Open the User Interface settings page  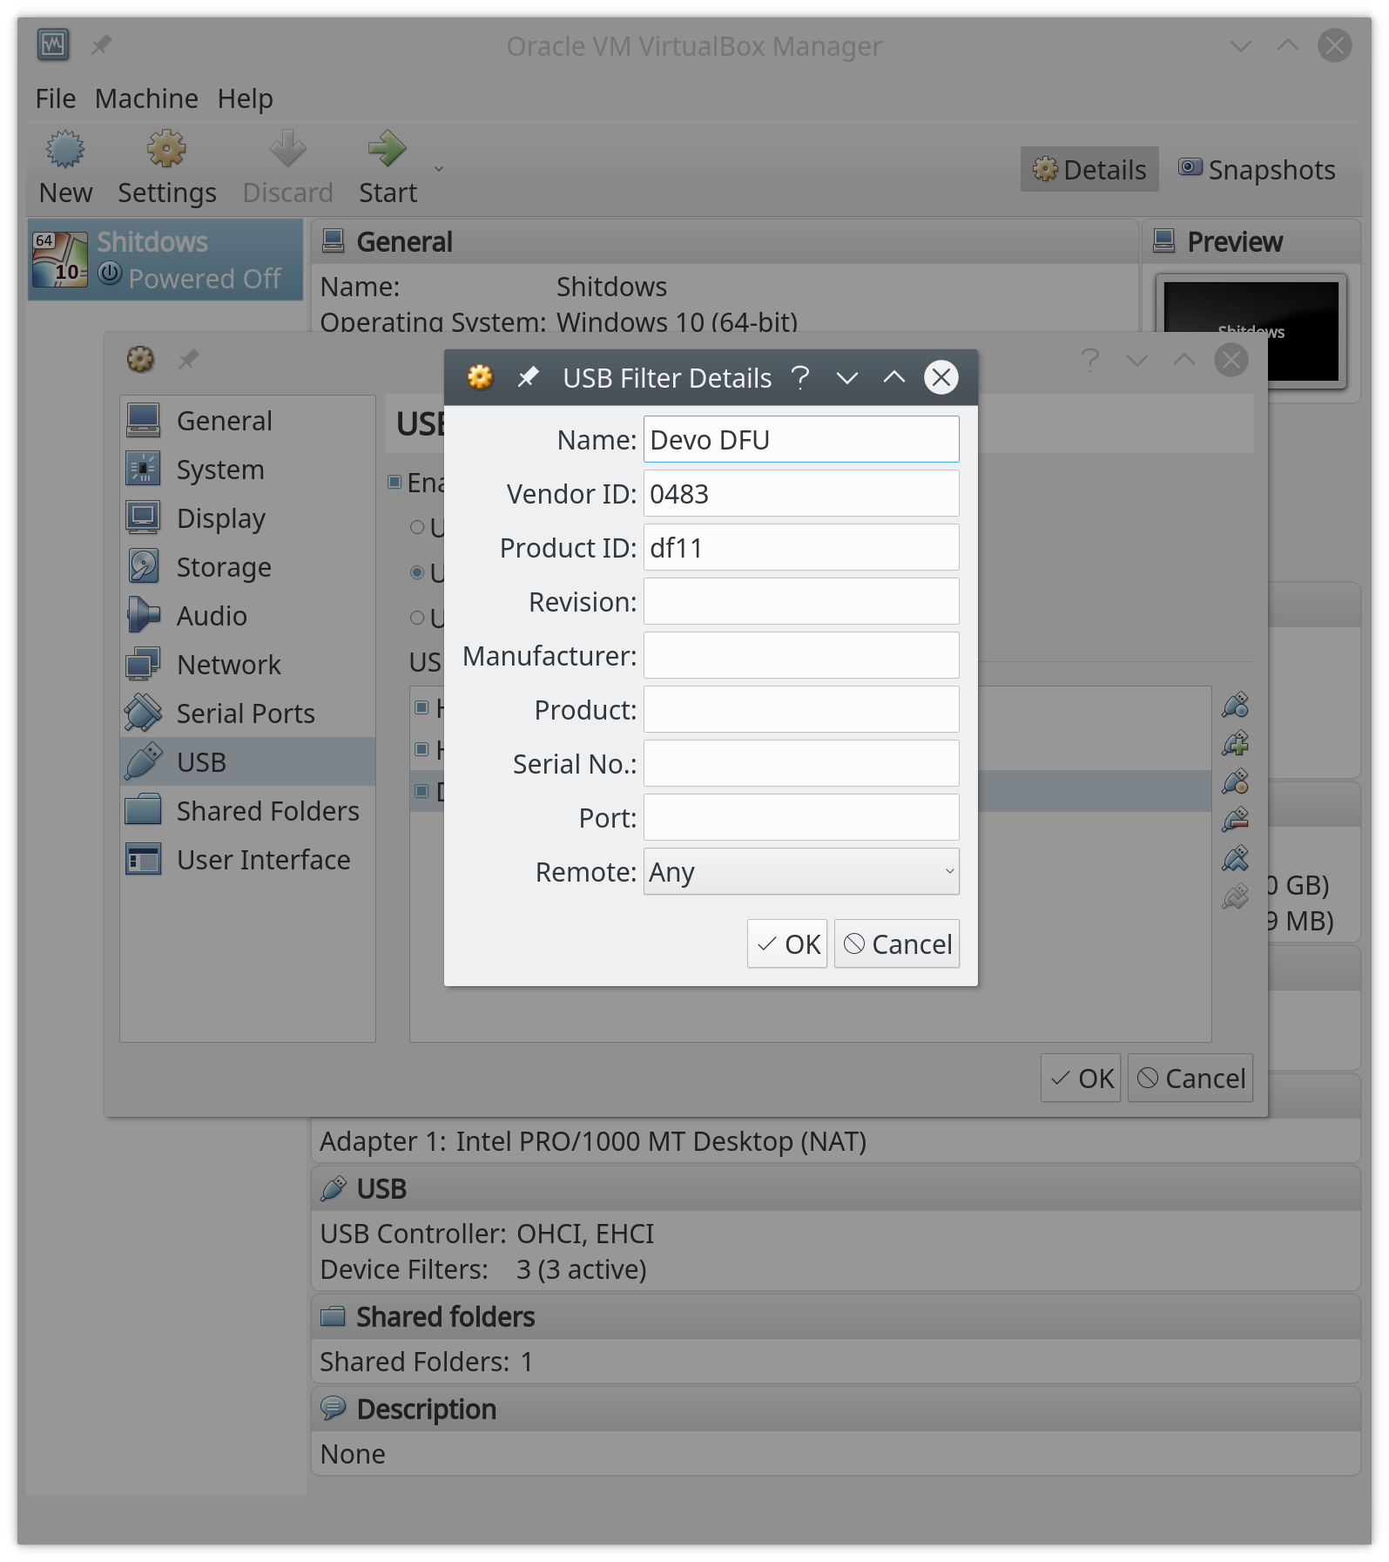coord(247,860)
